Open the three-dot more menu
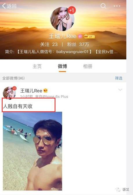The width and height of the screenshot is (133, 195). [x=117, y=6]
